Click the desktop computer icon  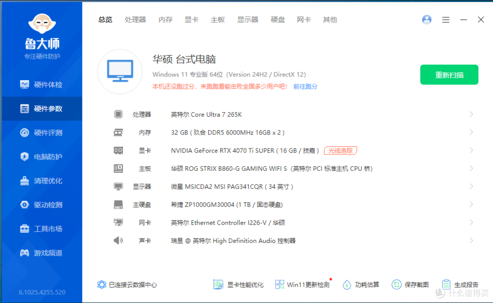(x=120, y=71)
